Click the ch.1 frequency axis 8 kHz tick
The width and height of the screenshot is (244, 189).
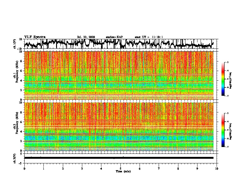coord(21,61)
